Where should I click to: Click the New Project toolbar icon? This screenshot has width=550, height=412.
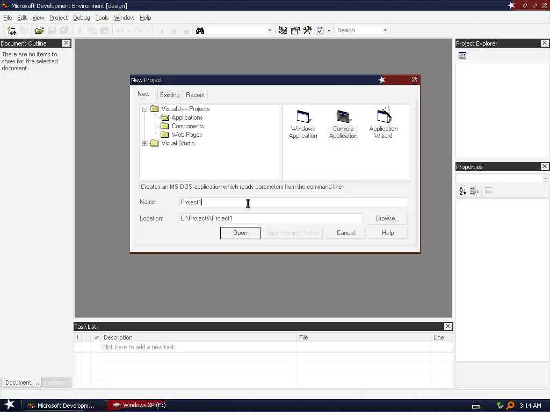pyautogui.click(x=12, y=31)
